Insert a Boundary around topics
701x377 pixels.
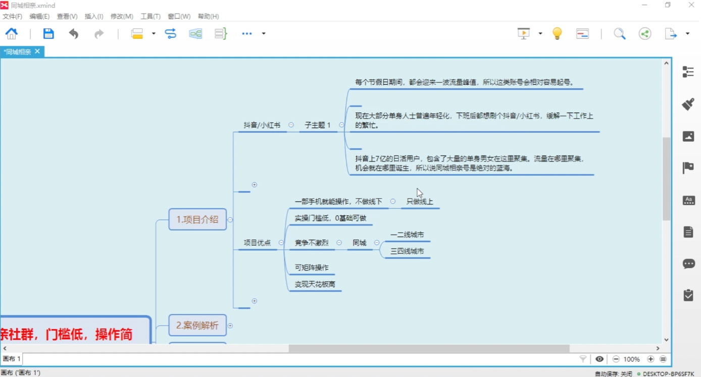(x=195, y=33)
